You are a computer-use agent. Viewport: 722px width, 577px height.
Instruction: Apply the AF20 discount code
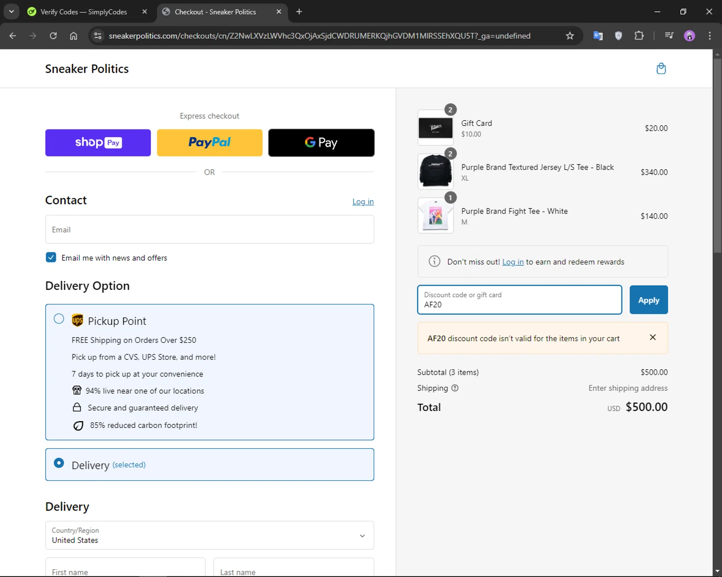coord(648,300)
